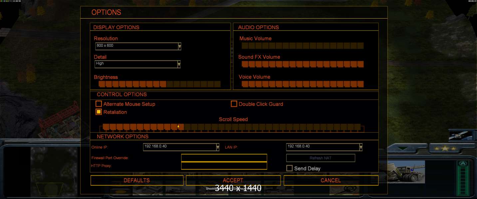
Task: Click the NETWORK OPTIONS heading
Action: tap(123, 137)
